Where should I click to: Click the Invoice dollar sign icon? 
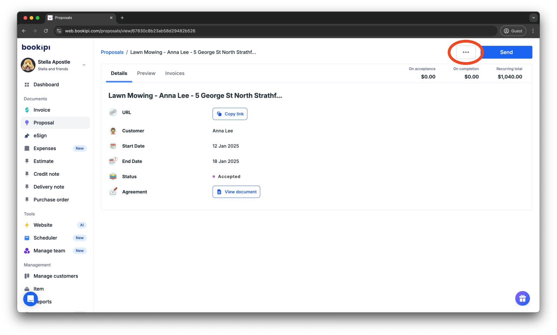[x=27, y=110]
